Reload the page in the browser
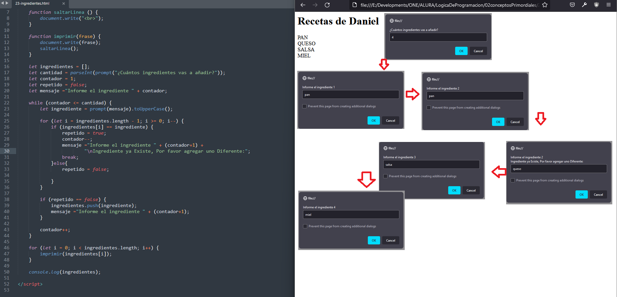Viewport: 617px width, 297px height. click(x=327, y=5)
